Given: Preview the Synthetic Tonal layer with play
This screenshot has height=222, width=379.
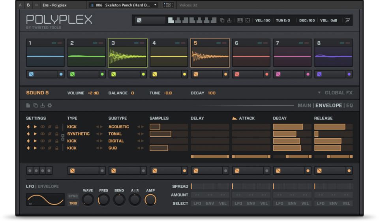Looking at the screenshot, I should point(35,134).
